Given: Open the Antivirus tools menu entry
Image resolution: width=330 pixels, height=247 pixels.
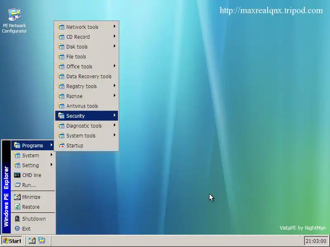Looking at the screenshot, I should point(87,106).
